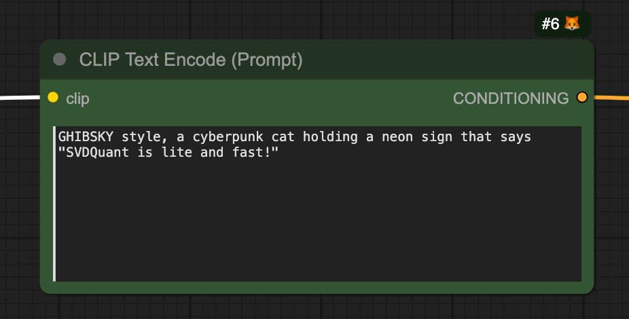Click the word neon in the prompt

click(397, 137)
